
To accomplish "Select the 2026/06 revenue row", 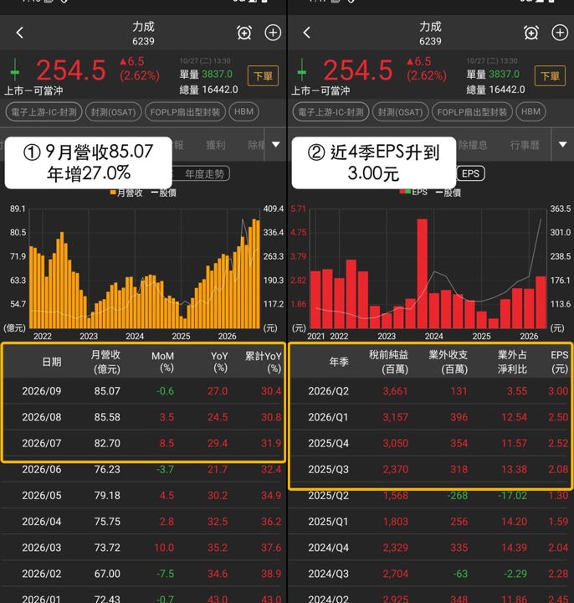I will pos(143,470).
